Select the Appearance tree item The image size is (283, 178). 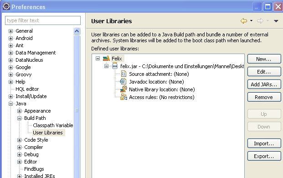point(37,111)
